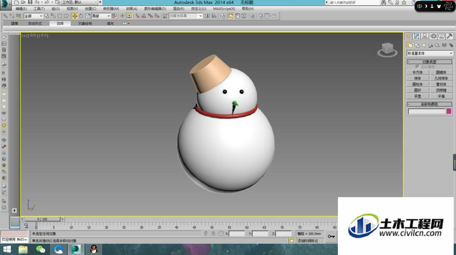Open the 全部 selection filter dropdown
This screenshot has height=255, width=456.
coord(33,16)
